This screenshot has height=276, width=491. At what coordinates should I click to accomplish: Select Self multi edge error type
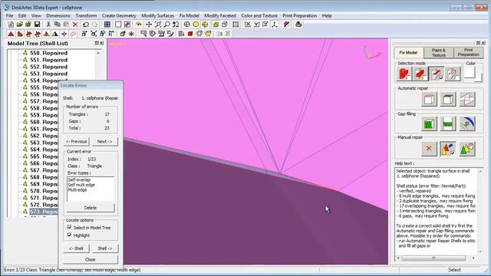(x=81, y=185)
